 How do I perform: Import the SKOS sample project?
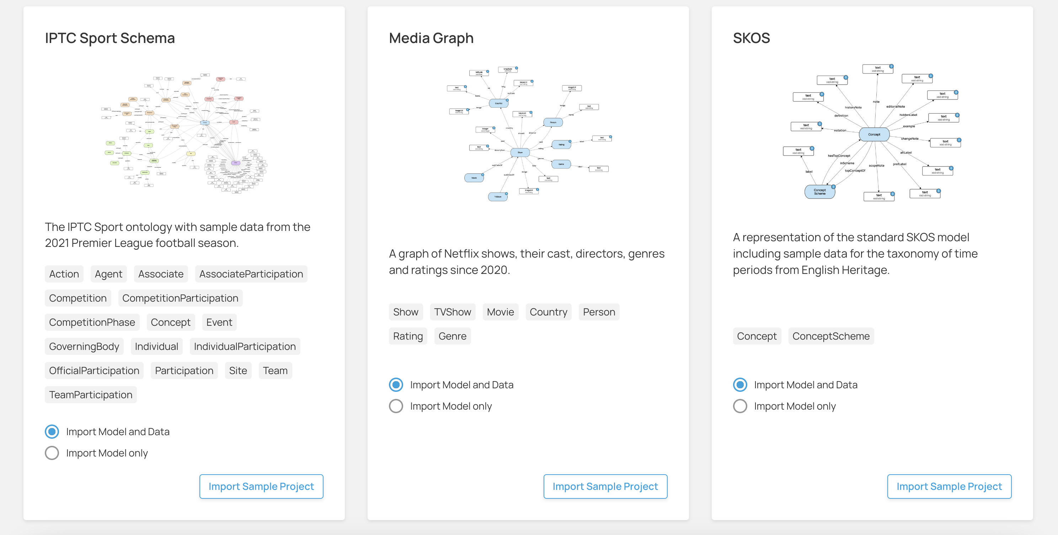[949, 487]
